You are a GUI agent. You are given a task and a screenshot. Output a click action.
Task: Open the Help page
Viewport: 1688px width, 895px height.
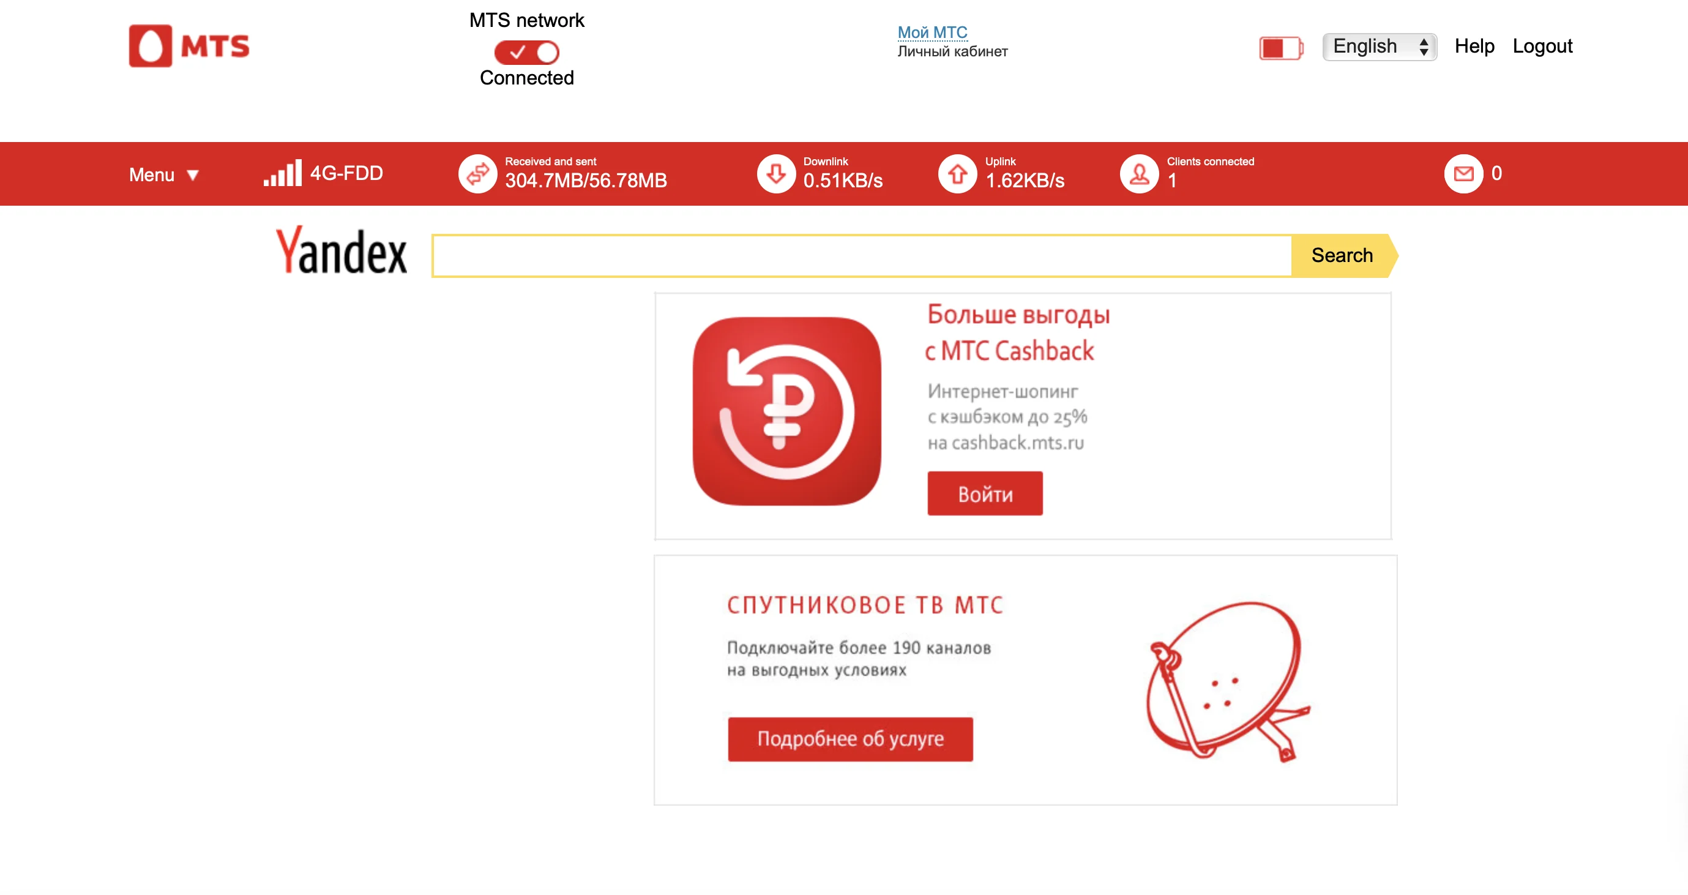[x=1474, y=46]
